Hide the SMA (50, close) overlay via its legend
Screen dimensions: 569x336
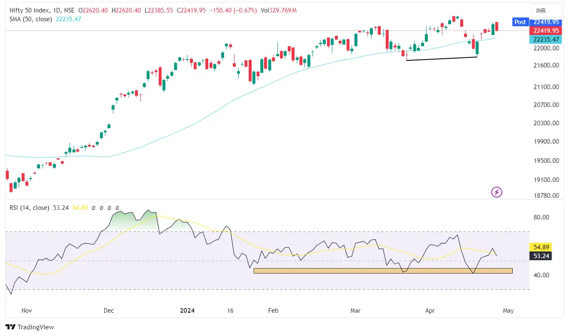(31, 19)
